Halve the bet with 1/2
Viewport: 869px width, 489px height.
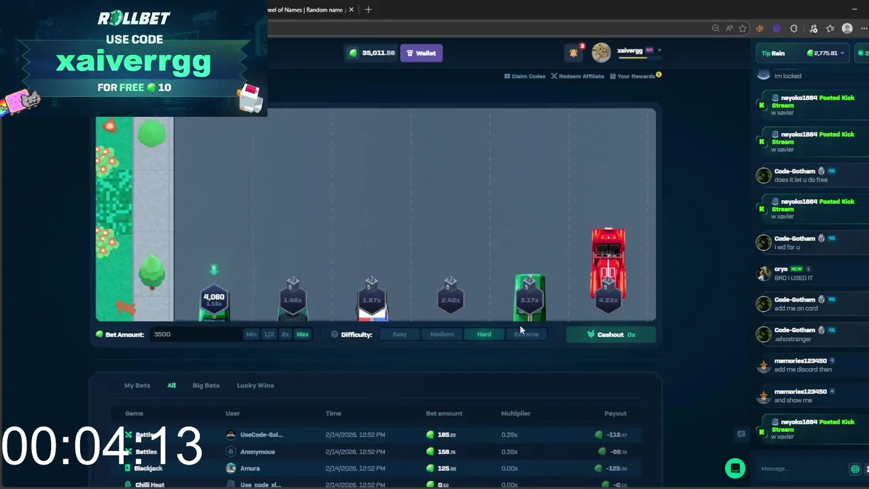[x=269, y=334]
